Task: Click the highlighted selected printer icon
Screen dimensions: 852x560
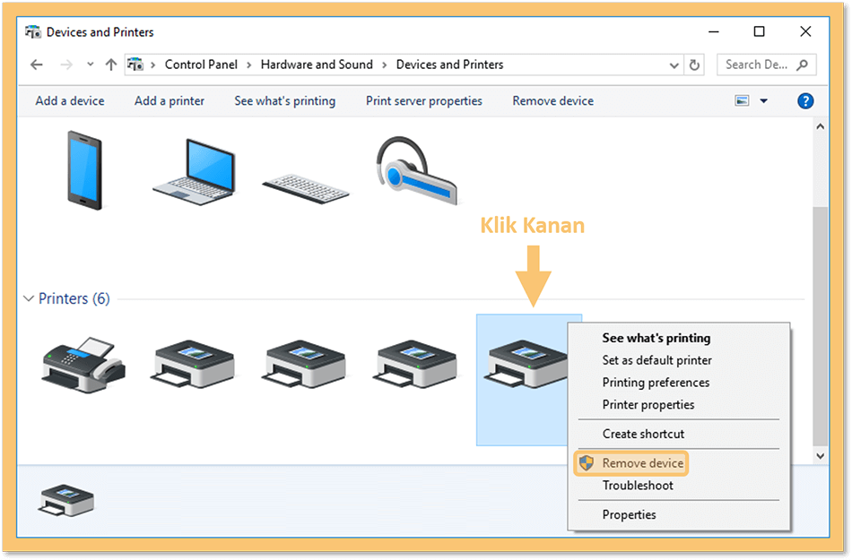Action: (525, 364)
